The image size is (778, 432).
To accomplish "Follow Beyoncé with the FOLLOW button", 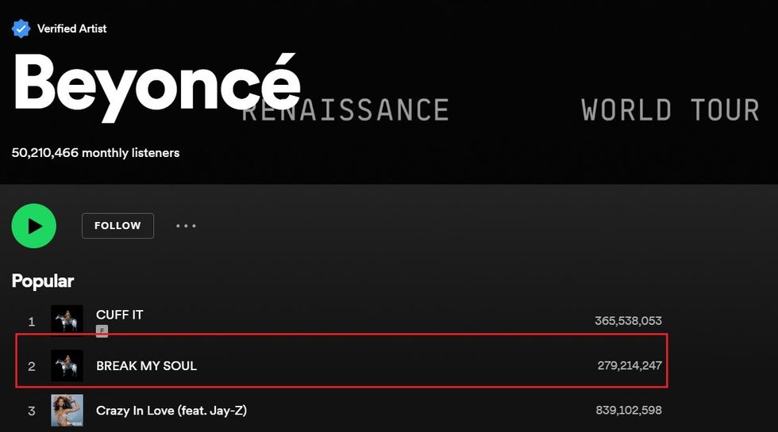I will click(x=117, y=226).
